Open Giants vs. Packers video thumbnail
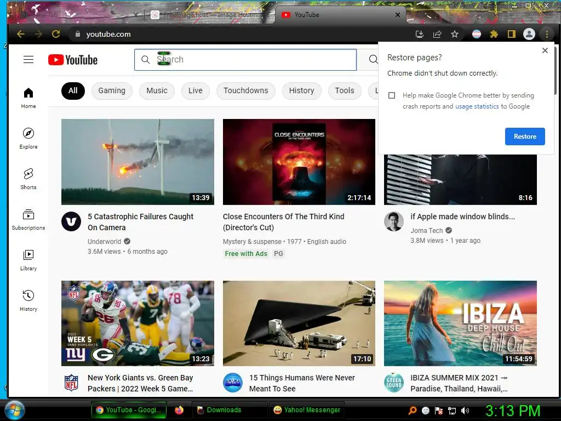561x421 pixels. click(138, 323)
